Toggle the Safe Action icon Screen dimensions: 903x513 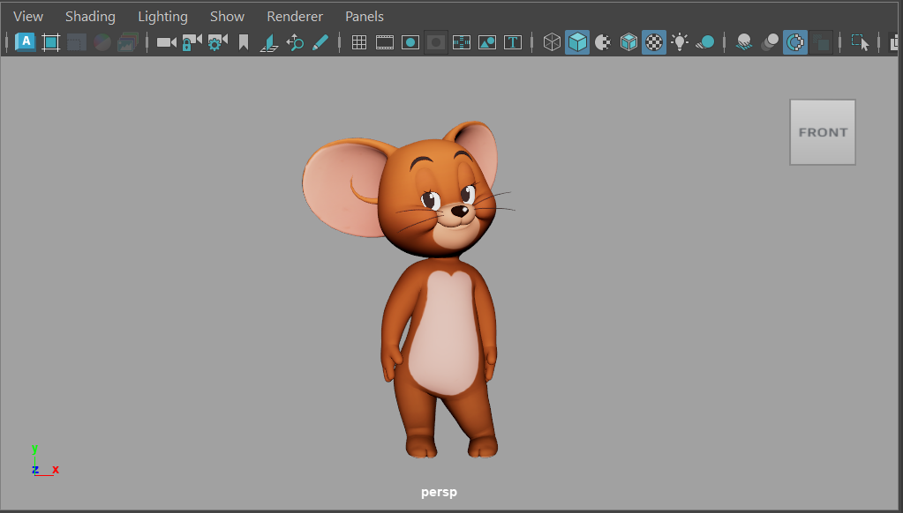(487, 42)
